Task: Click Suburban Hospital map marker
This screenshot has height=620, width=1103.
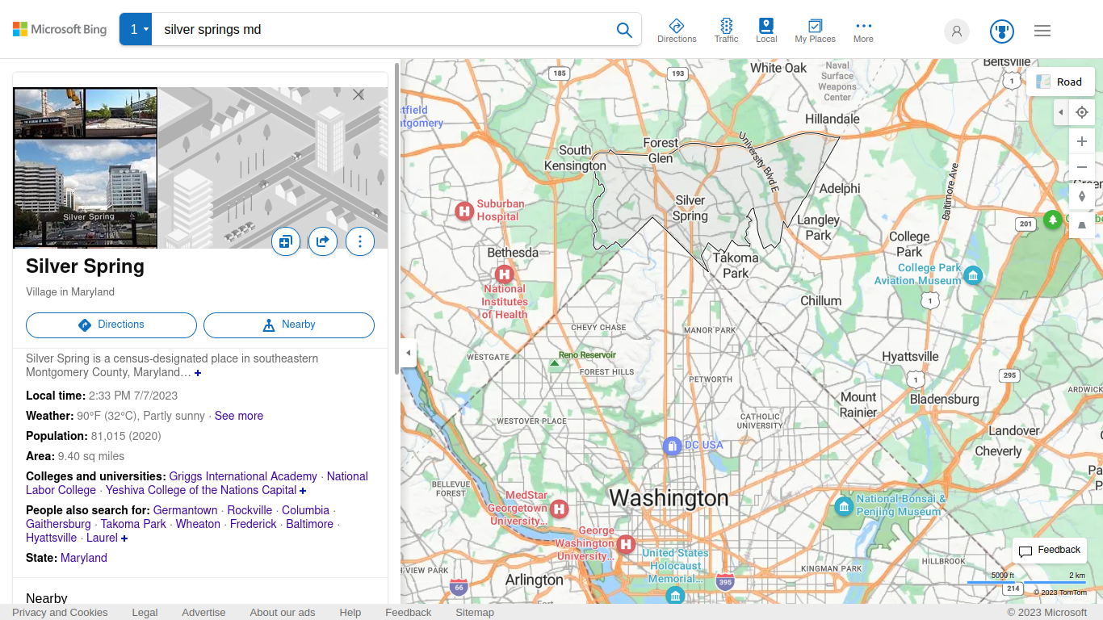Action: click(x=464, y=212)
